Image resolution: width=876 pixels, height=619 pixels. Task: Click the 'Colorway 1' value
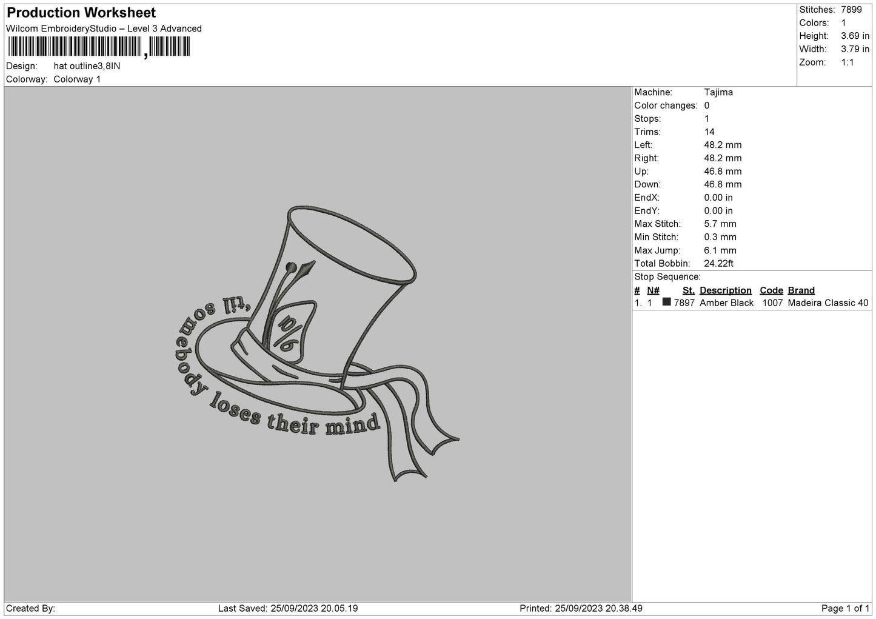click(x=77, y=79)
